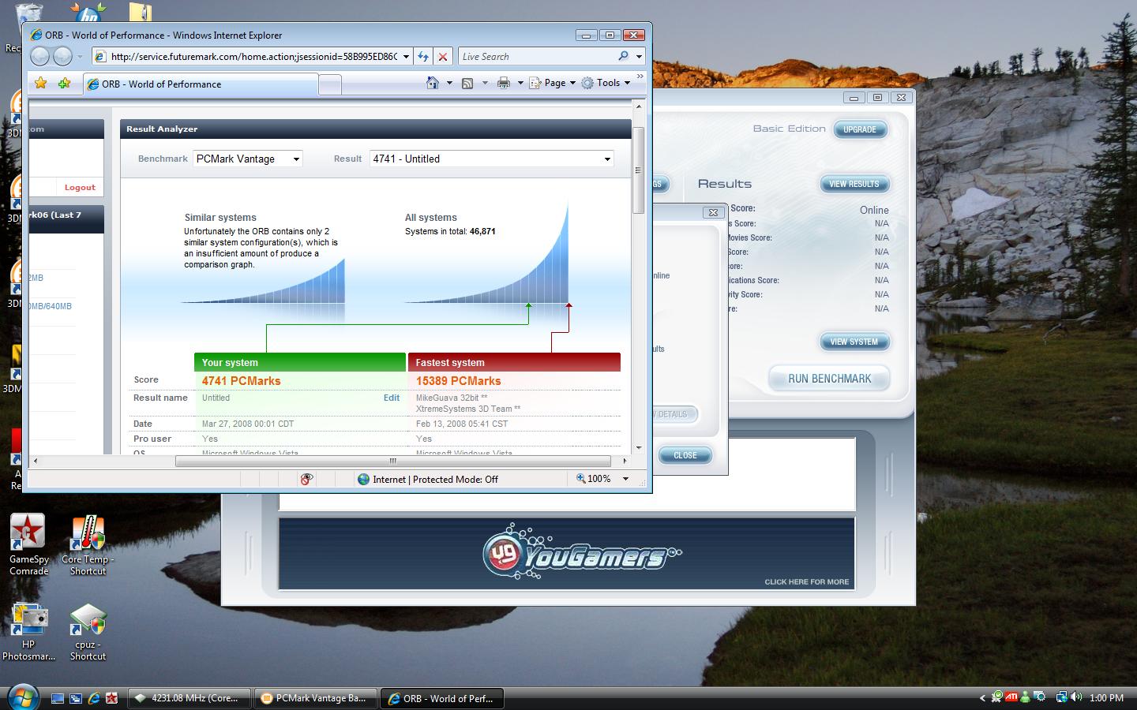Click the page horizontal scrollbar thumb
This screenshot has height=710, width=1137.
tap(392, 461)
